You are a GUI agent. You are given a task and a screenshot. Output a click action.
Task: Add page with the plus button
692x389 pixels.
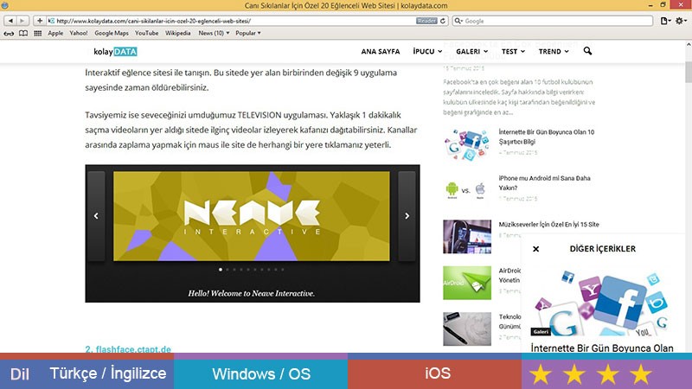pos(40,21)
